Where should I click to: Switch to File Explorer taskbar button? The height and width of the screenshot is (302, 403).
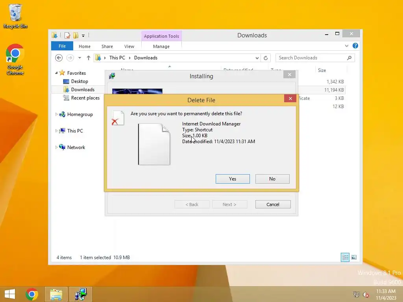coord(56,294)
